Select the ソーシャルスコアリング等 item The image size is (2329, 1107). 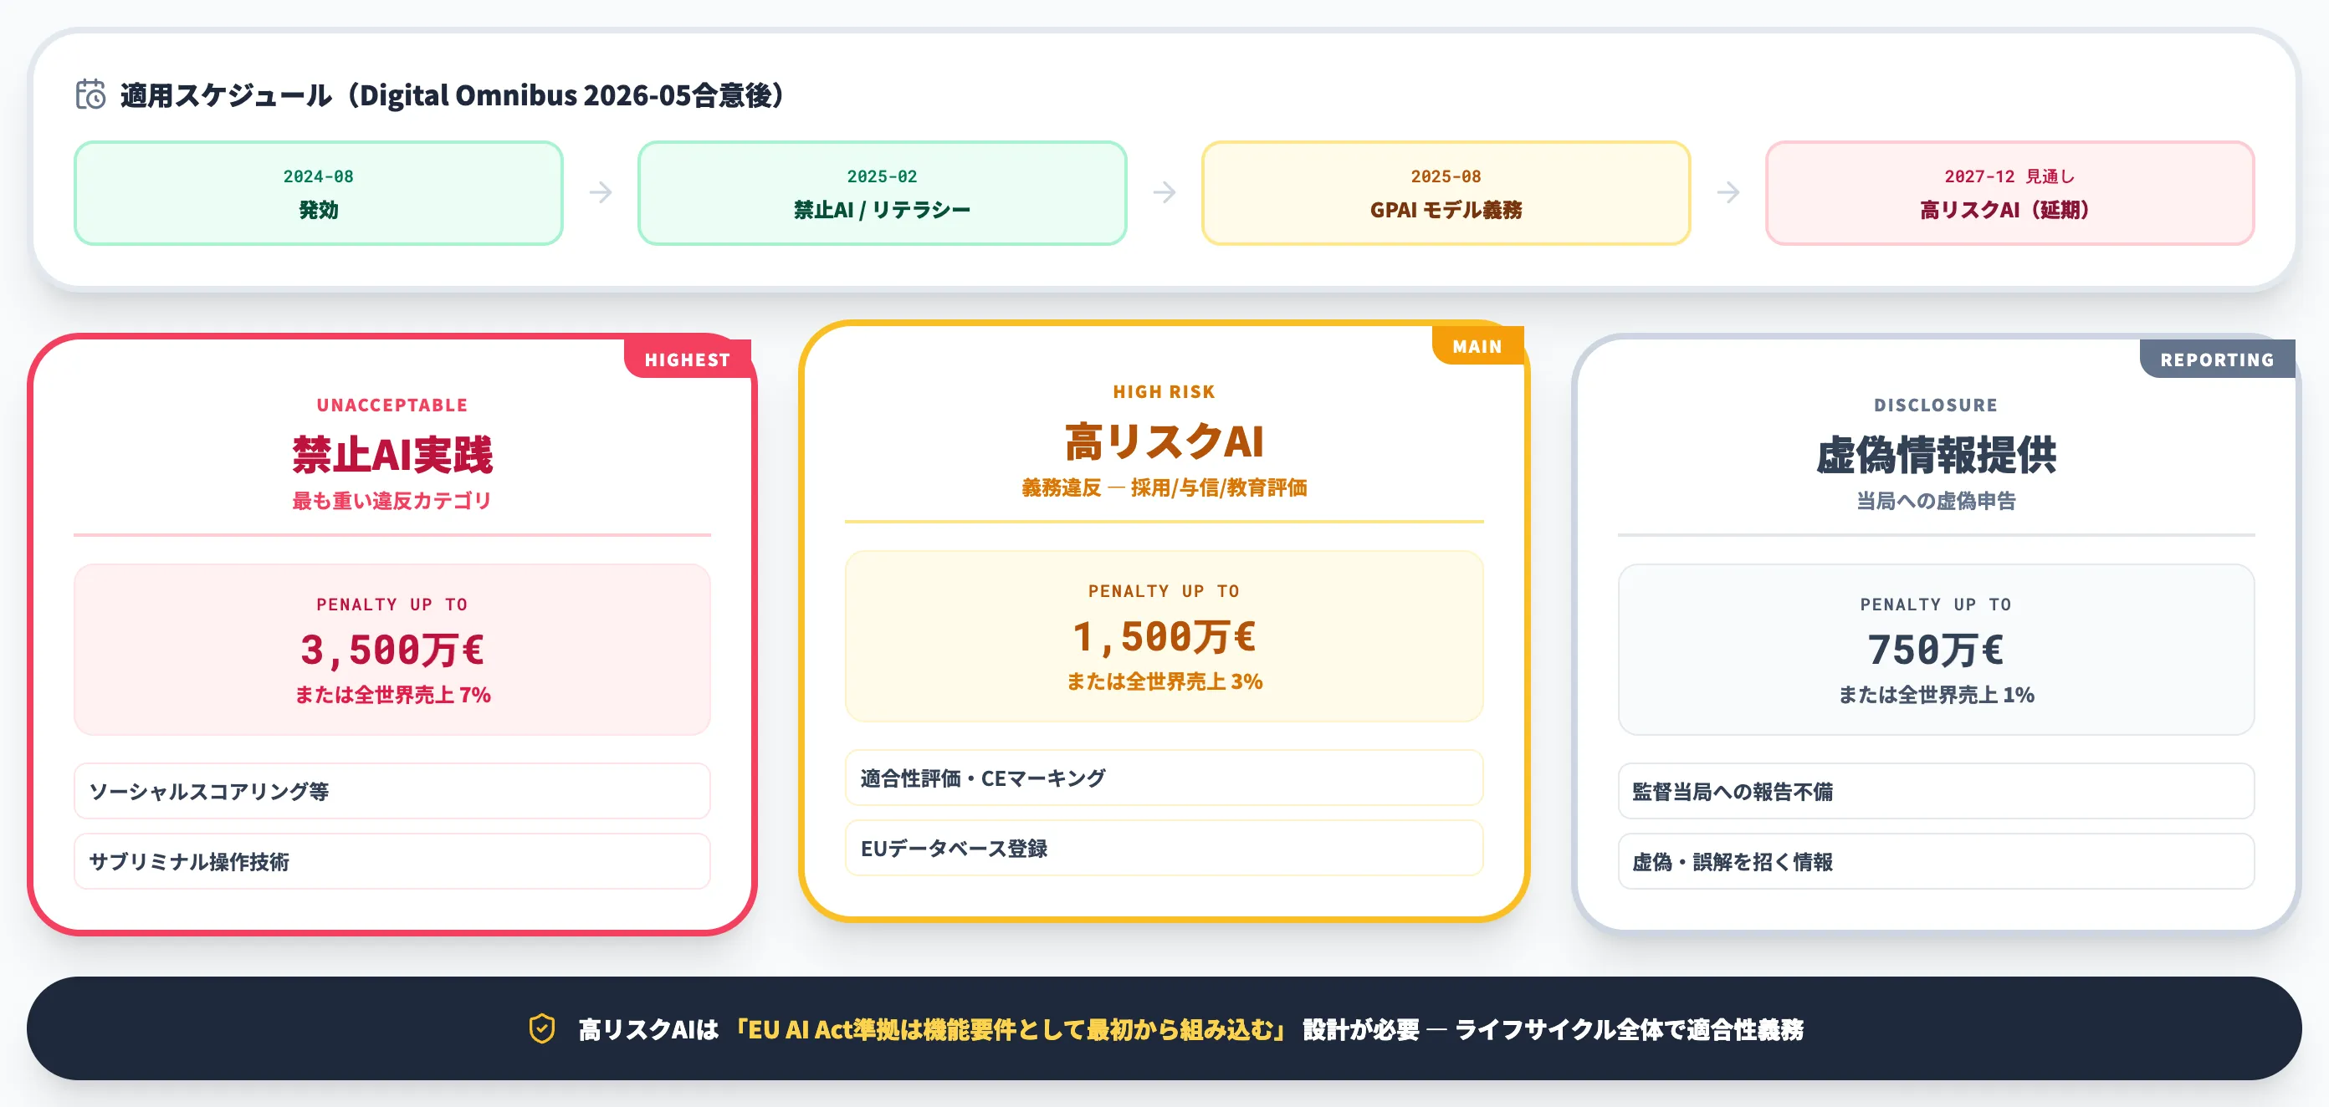point(392,791)
